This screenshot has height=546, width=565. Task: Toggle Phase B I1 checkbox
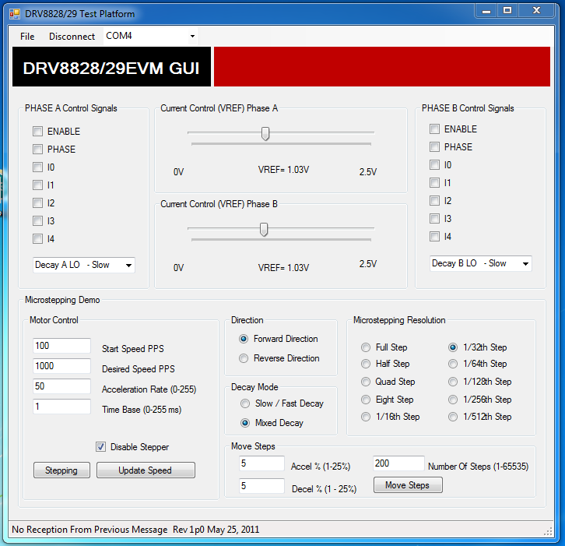434,183
